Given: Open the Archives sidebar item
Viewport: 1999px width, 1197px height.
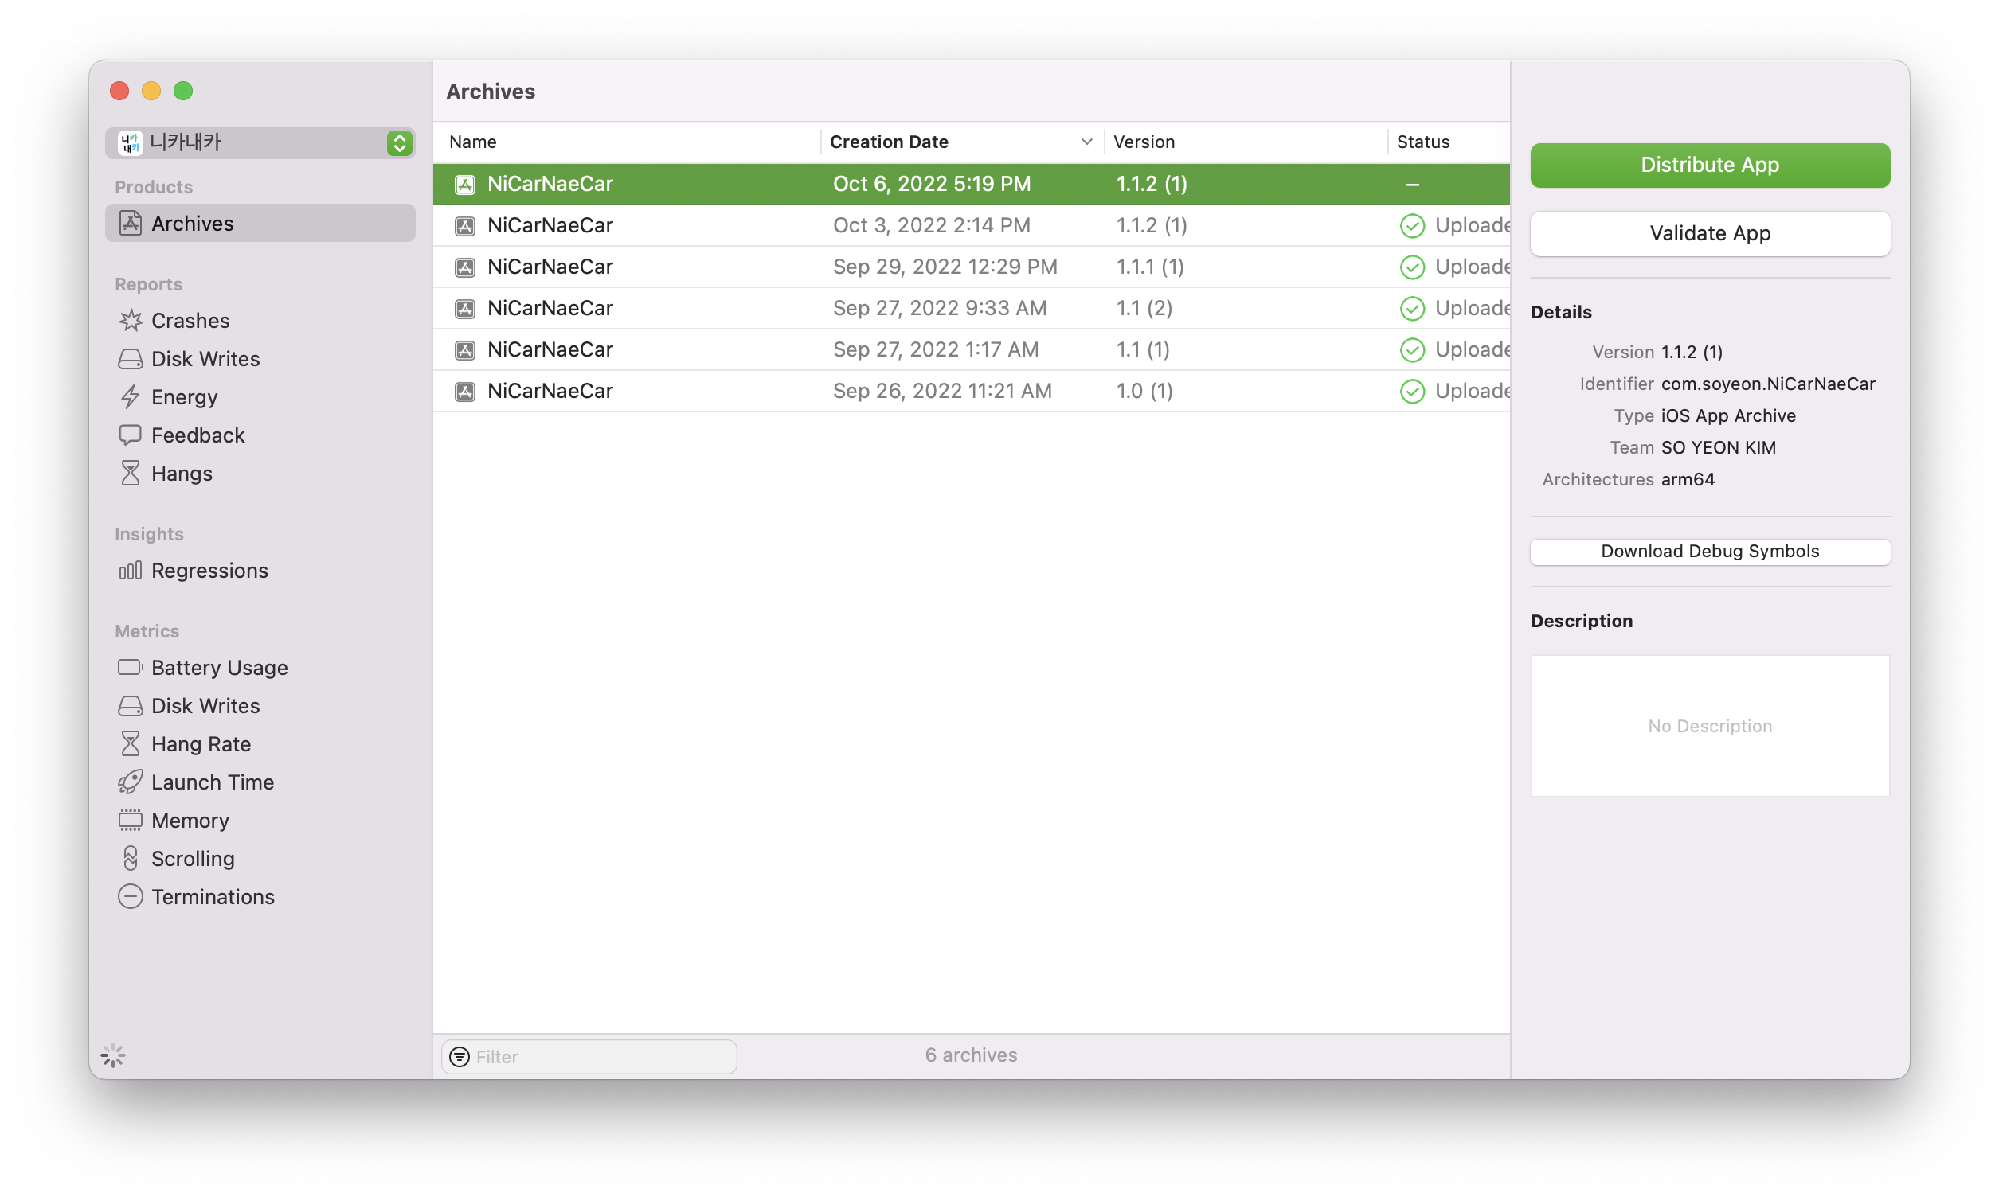Looking at the screenshot, I should tap(260, 224).
